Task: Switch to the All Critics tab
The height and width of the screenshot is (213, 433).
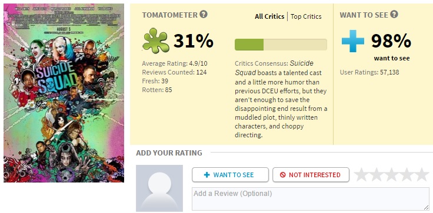Action: (269, 16)
